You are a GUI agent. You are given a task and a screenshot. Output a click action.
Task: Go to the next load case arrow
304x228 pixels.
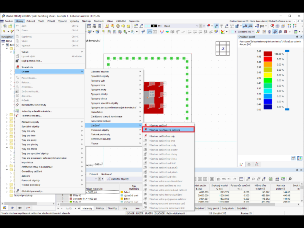point(204,26)
